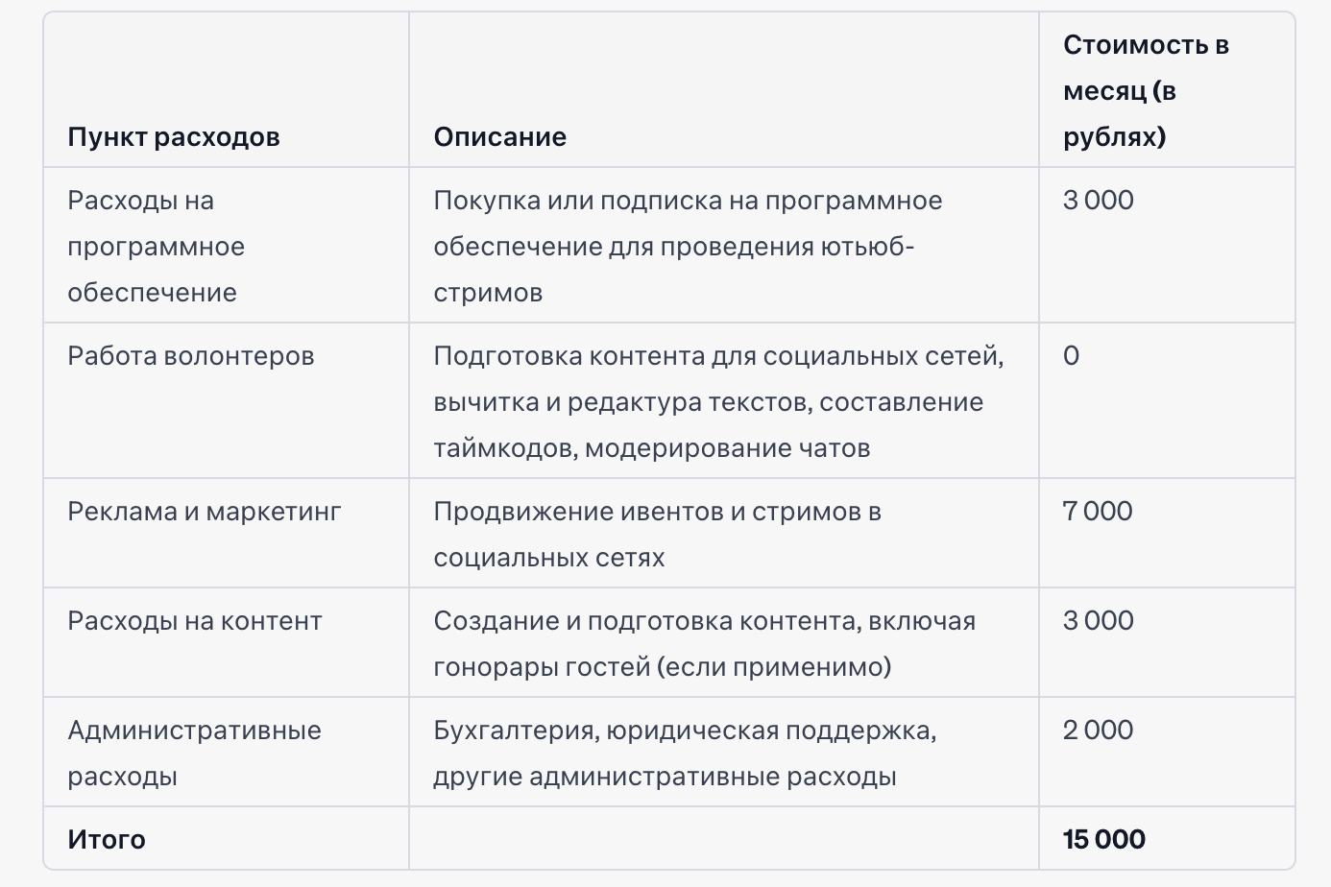Click the "Продвижение ивентов и стримов" description

coord(657,535)
